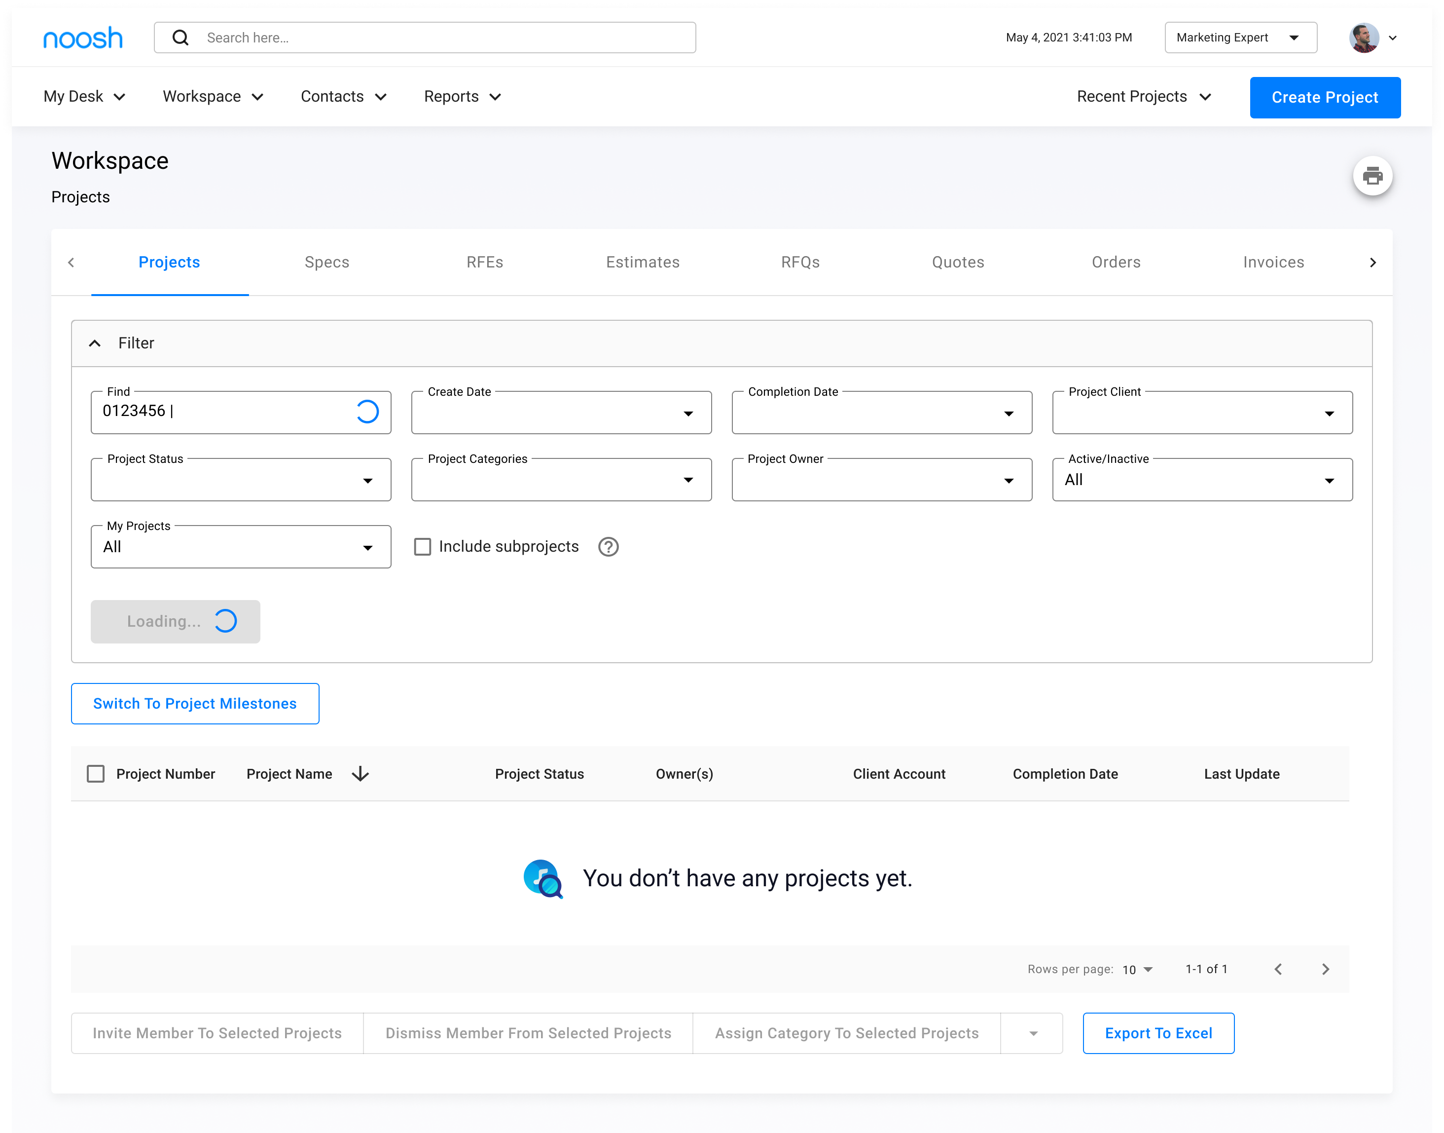The height and width of the screenshot is (1133, 1444).
Task: Check the select-all projects checkbox
Action: pos(96,773)
